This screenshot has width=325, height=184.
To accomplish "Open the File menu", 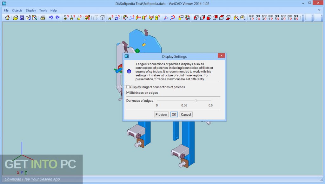I will click(6, 10).
